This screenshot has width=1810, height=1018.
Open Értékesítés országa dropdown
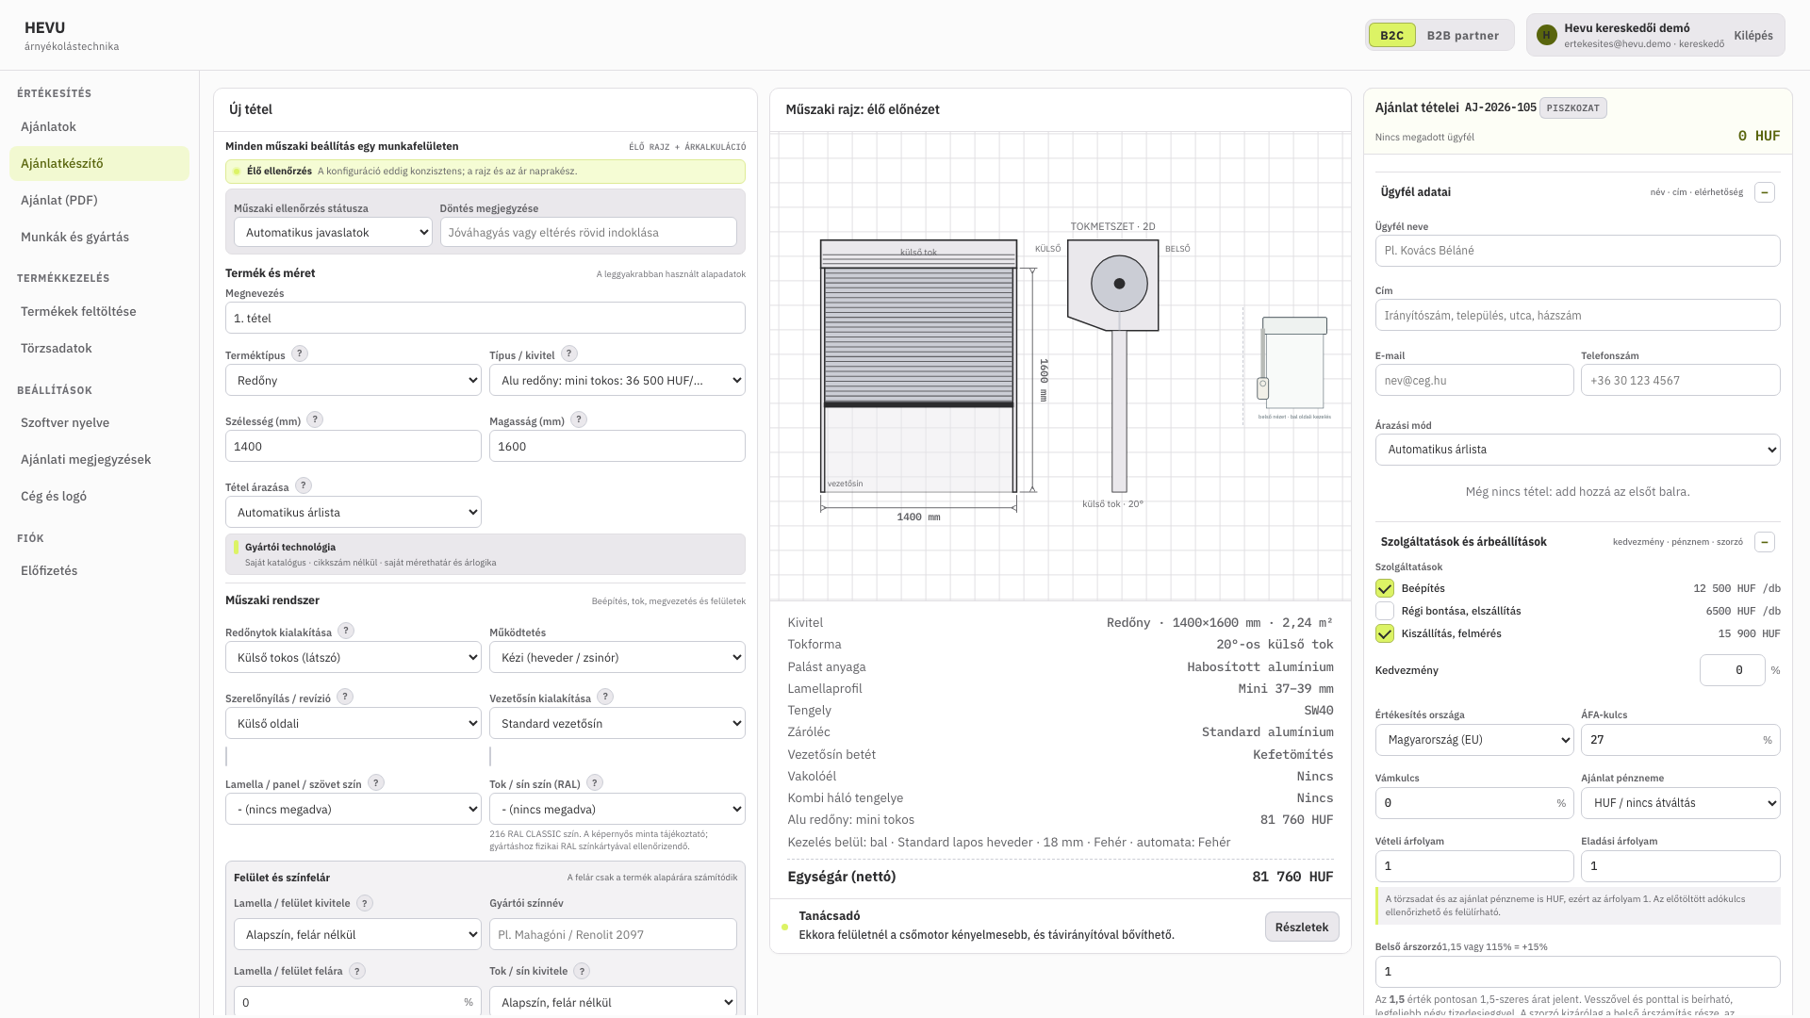[1474, 740]
